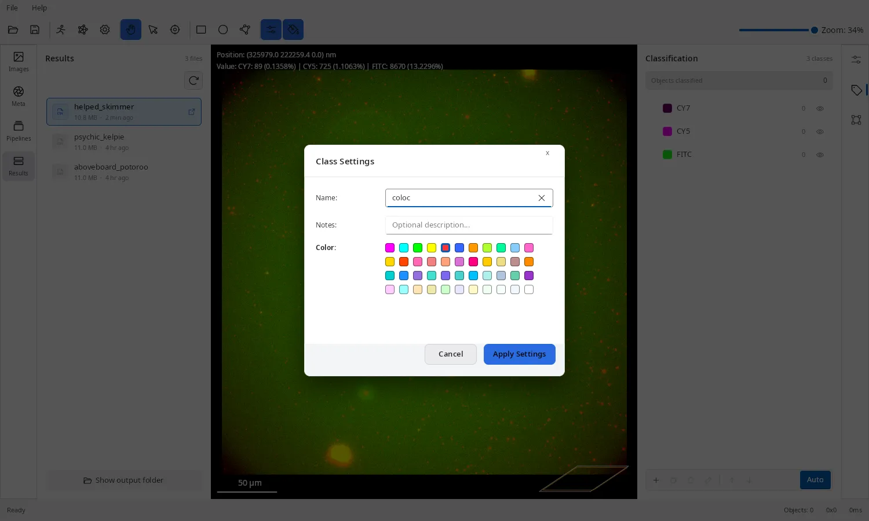Toggle visibility of CY5 class
869x521 pixels.
pyautogui.click(x=820, y=131)
